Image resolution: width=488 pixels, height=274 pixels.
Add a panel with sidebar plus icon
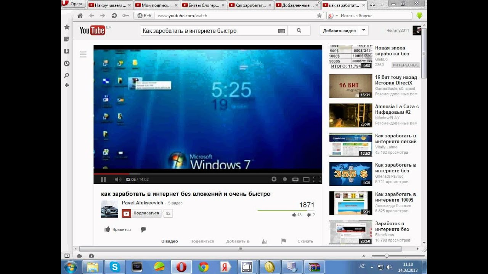67,85
